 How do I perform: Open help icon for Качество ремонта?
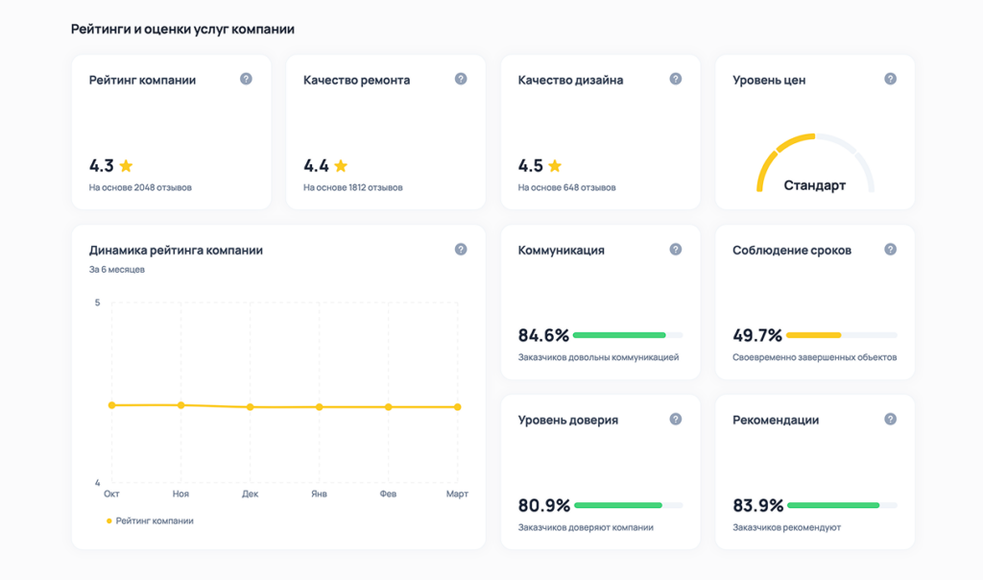[x=461, y=79]
